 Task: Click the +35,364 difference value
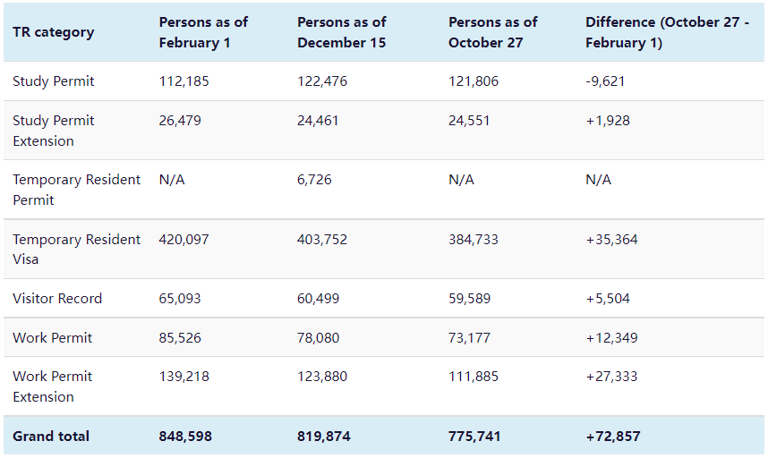(x=611, y=240)
